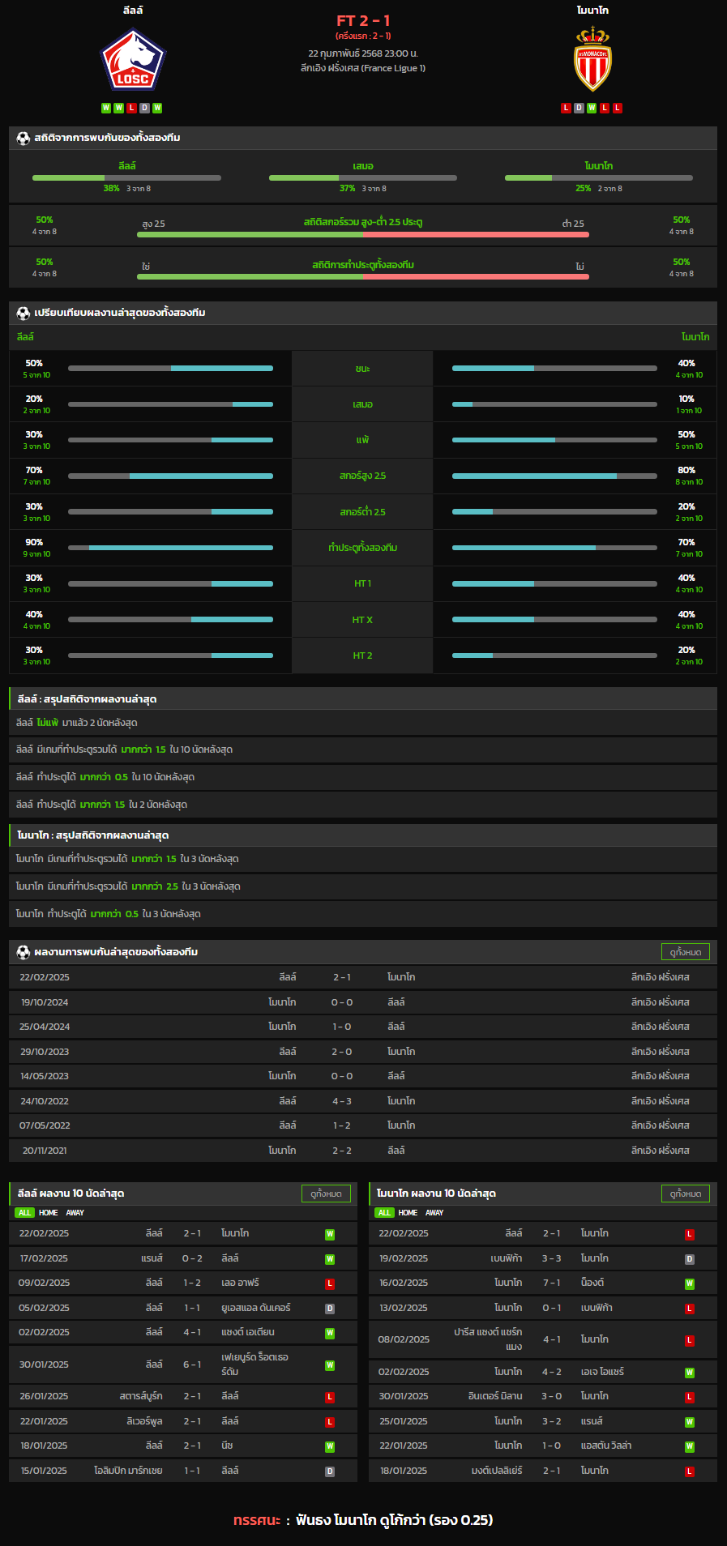Click the 24/10/2022 Lille 4-3 Monaco head-to-head row
Screen dimensions: 727x1546
[363, 1101]
